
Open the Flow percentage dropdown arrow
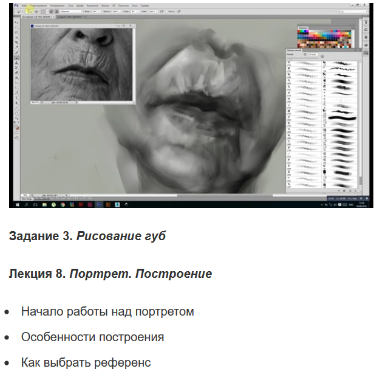tap(157, 12)
